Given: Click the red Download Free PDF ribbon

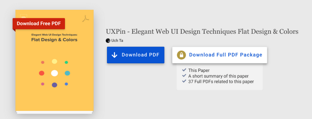Looking at the screenshot, I should tap(39, 23).
